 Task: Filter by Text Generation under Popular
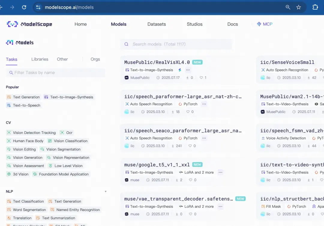pos(23,97)
